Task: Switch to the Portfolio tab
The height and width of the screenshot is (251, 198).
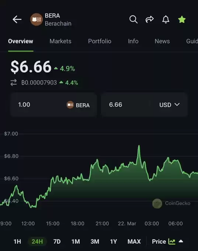Action: 100,41
